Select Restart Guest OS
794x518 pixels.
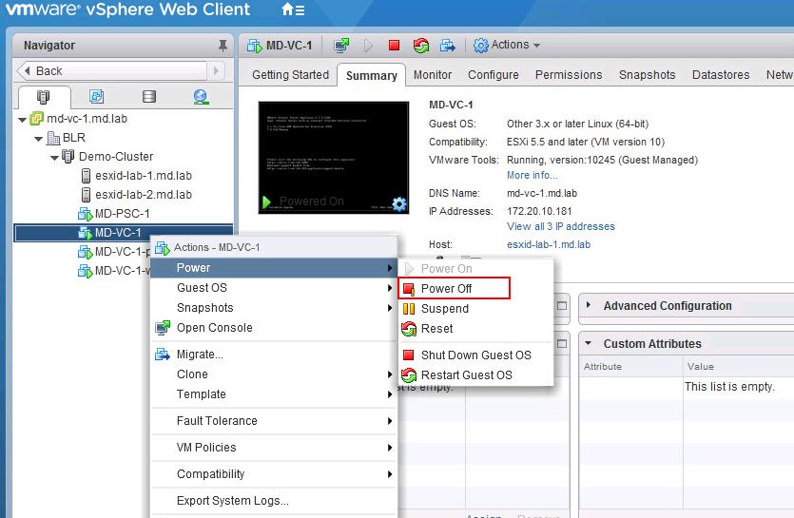coord(475,375)
